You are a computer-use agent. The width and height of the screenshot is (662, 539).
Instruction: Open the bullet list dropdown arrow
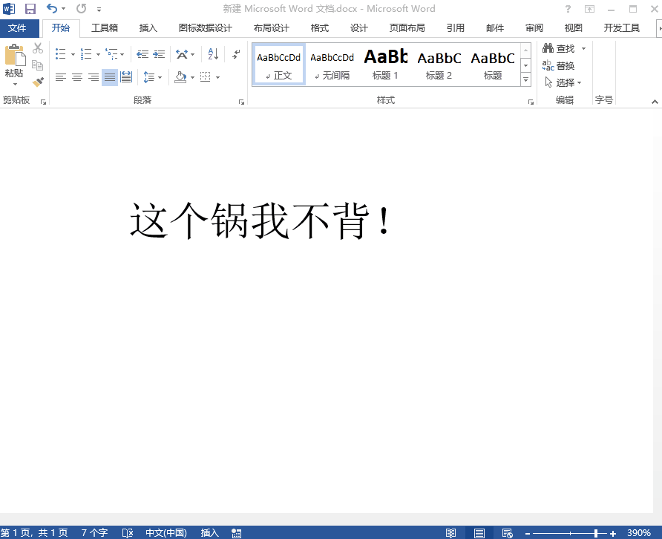point(73,54)
